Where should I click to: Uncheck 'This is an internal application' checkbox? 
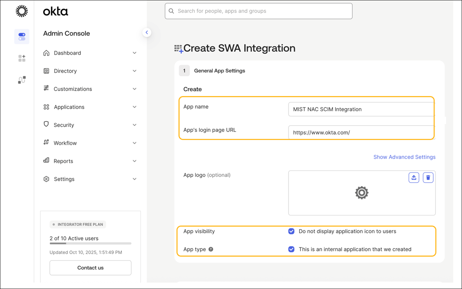point(291,249)
